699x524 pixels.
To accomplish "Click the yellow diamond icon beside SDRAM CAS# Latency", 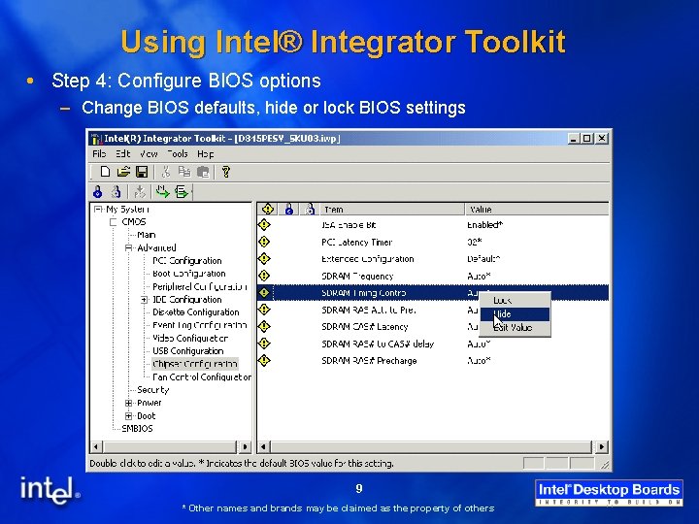I will point(264,326).
